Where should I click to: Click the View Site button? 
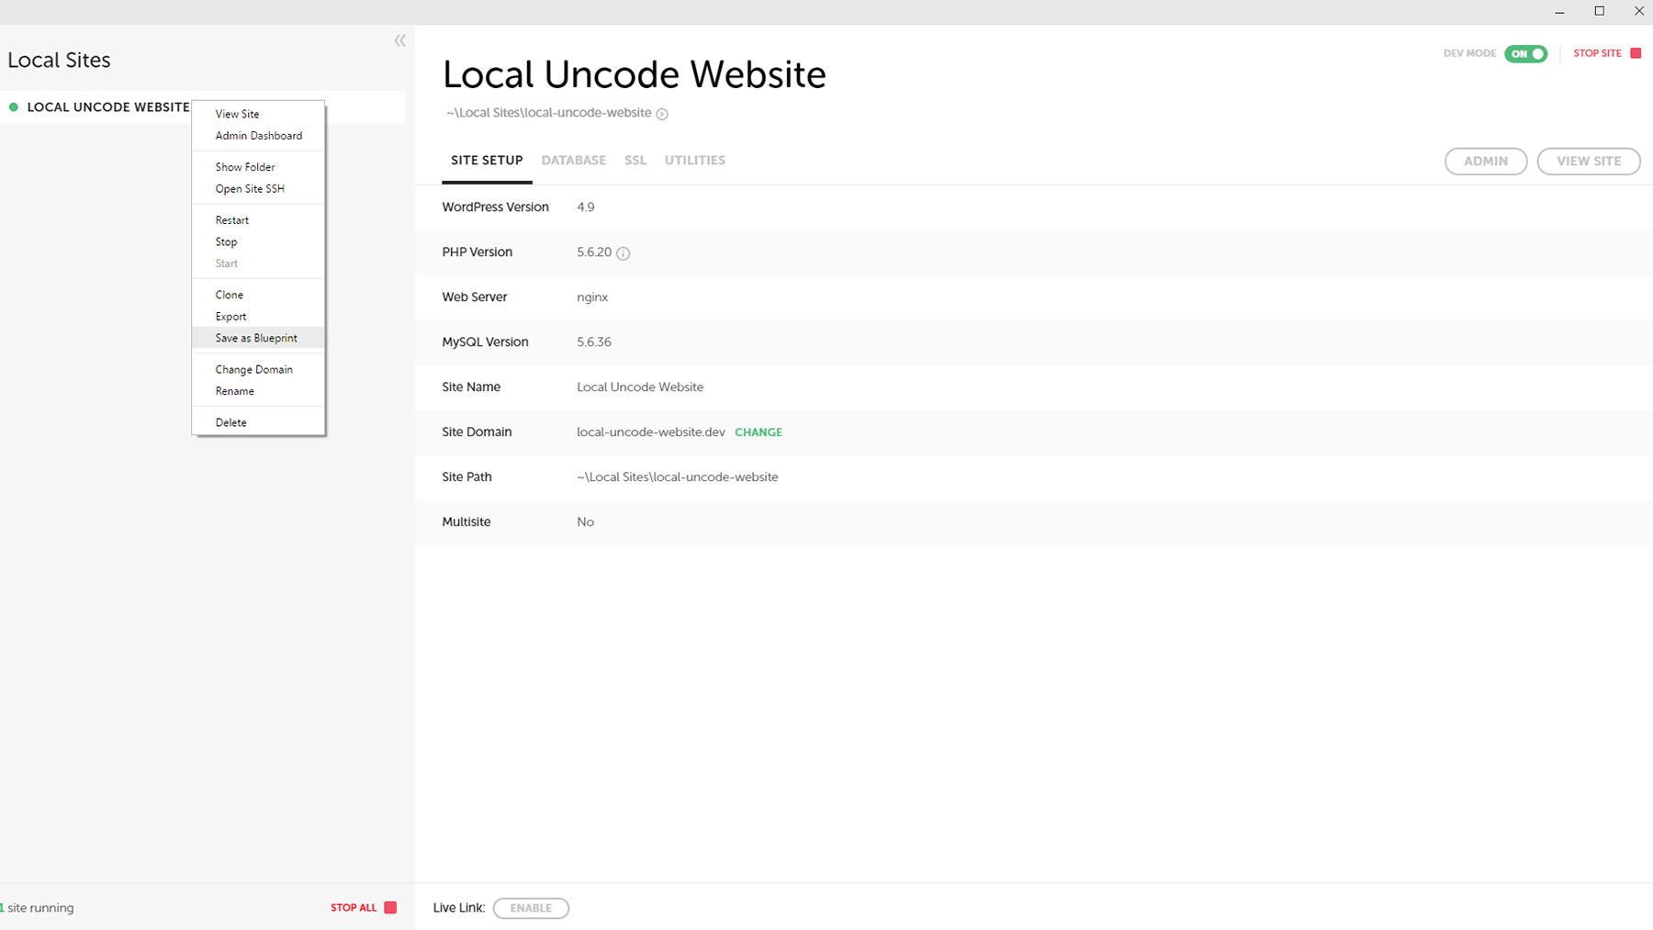1589,161
